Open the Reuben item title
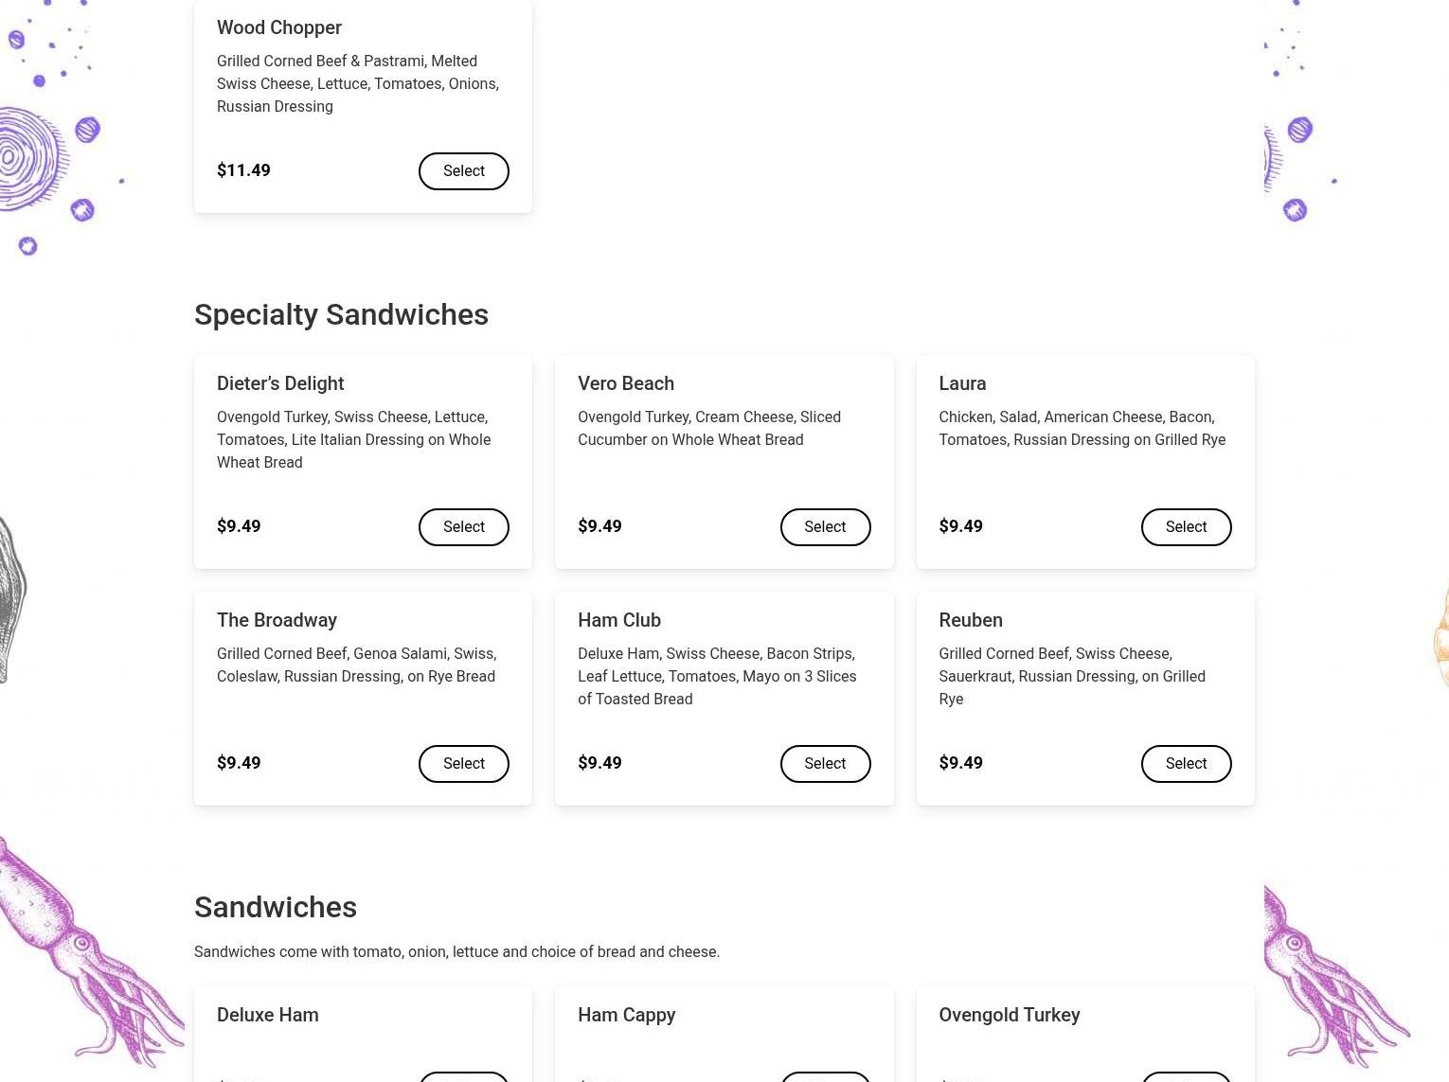 click(971, 620)
